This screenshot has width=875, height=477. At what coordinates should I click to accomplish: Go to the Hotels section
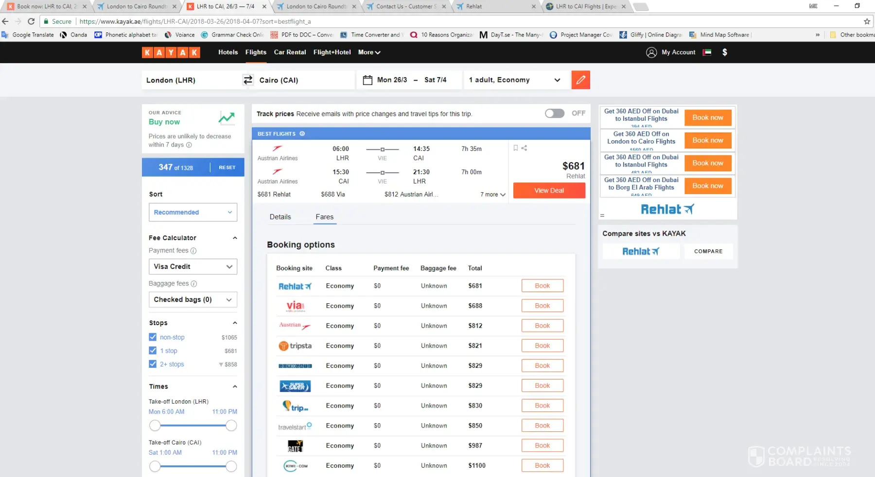228,52
